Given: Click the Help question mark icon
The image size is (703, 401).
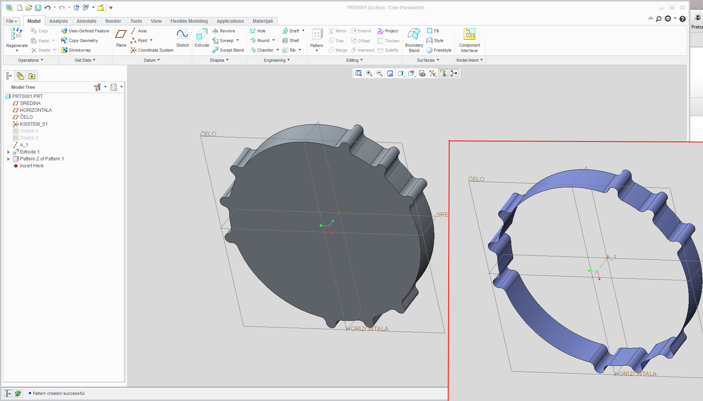Looking at the screenshot, I should (x=683, y=19).
